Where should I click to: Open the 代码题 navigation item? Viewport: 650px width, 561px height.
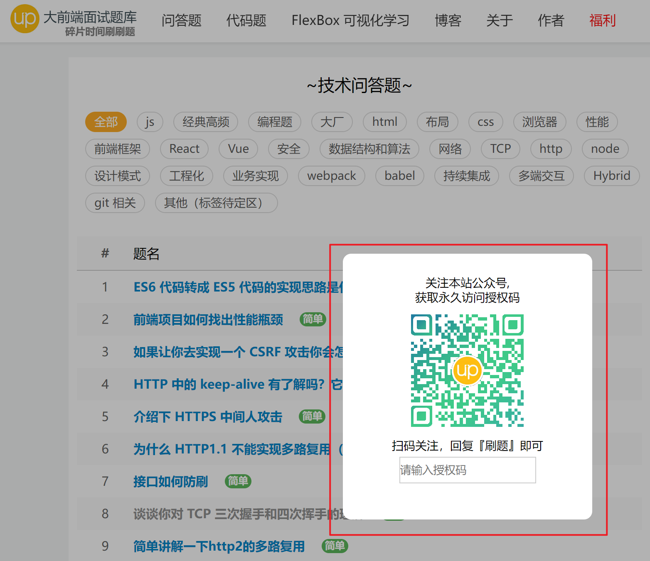(246, 20)
